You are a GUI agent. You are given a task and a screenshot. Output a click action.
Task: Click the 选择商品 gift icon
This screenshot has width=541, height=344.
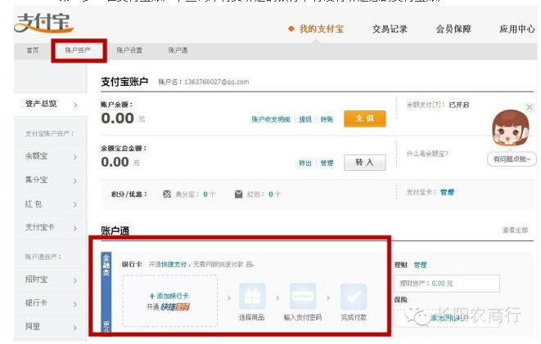[x=252, y=297]
